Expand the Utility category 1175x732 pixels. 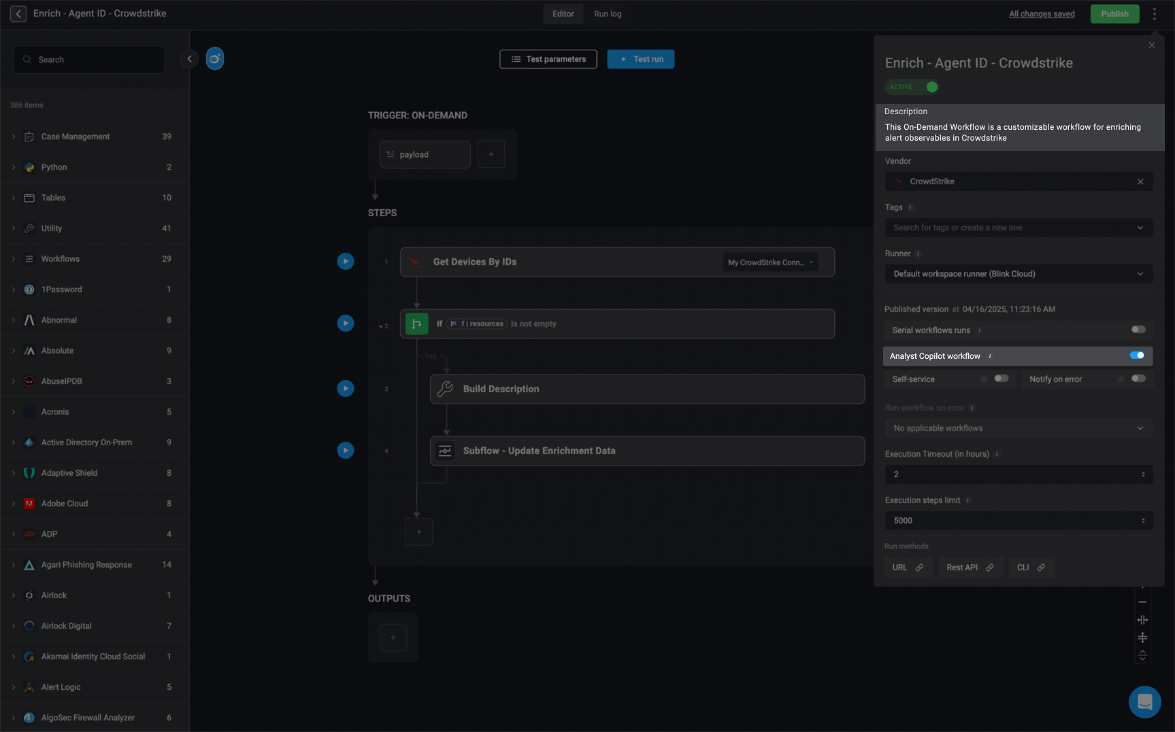(14, 228)
